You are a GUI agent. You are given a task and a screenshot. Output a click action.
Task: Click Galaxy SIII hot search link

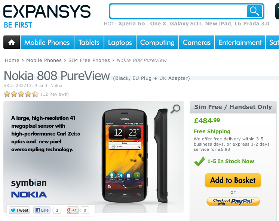[x=186, y=24]
